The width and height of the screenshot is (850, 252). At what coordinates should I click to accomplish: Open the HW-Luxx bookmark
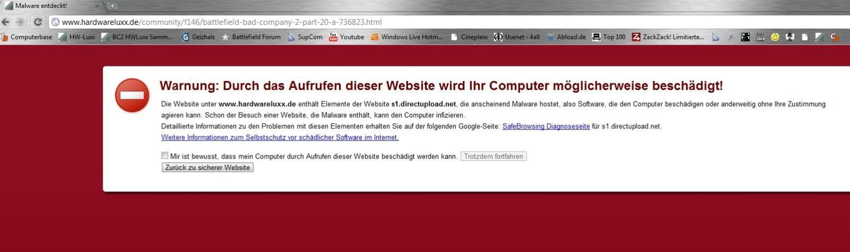click(x=77, y=37)
